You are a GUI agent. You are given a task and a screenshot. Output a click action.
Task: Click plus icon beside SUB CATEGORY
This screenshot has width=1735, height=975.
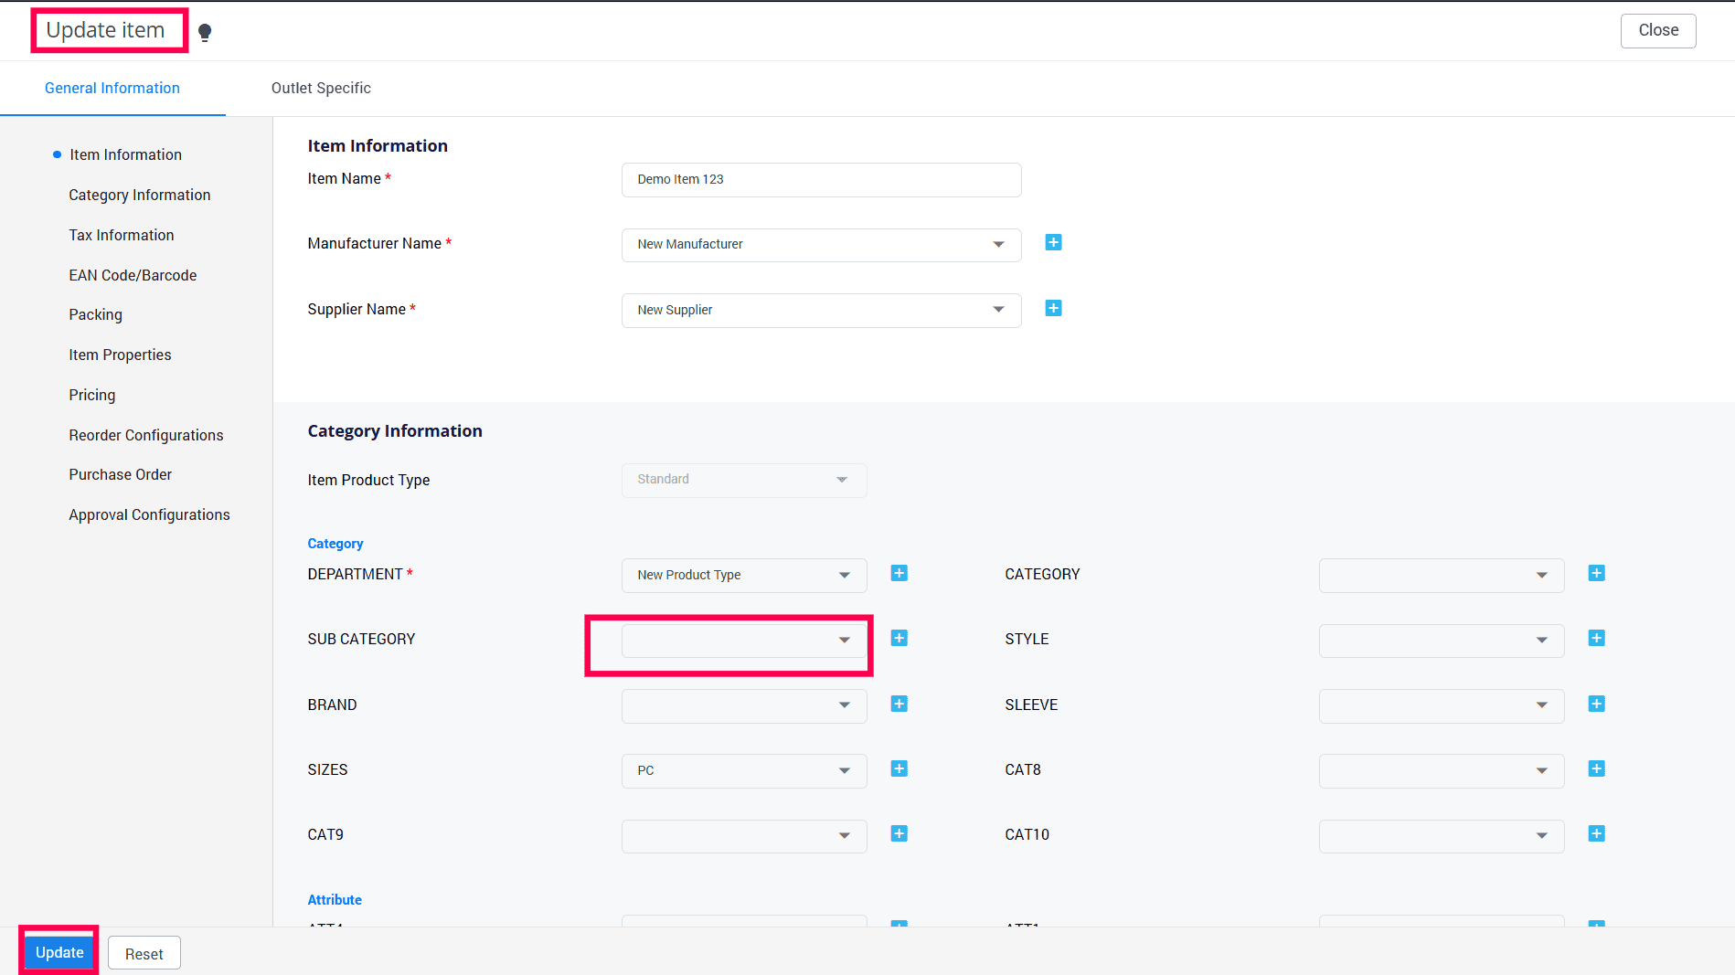click(x=899, y=638)
